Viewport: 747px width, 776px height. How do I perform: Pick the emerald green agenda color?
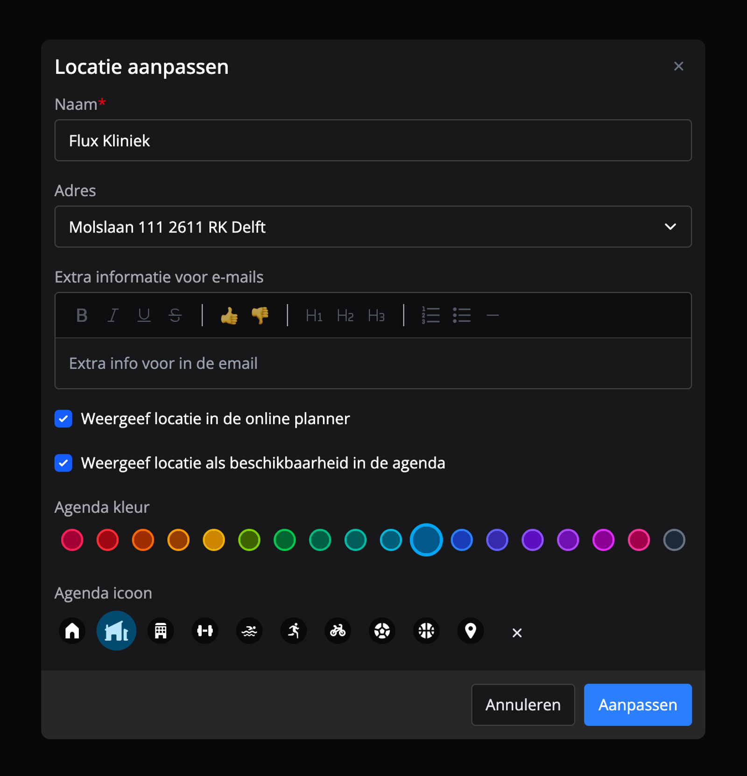[320, 540]
